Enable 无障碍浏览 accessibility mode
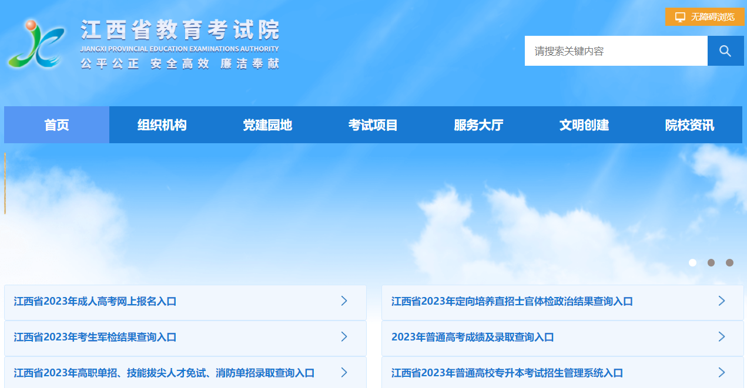Image resolution: width=747 pixels, height=388 pixels. pyautogui.click(x=705, y=17)
